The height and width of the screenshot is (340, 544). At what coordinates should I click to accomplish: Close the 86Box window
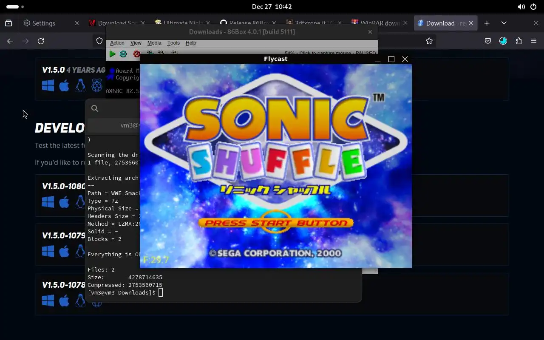pos(370,32)
